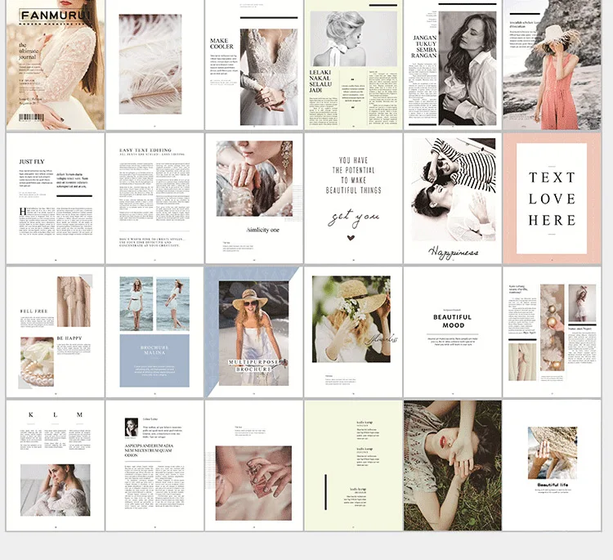Click the small portrait on the ASPICIPS page
This screenshot has width=613, height=560.
pyautogui.click(x=131, y=427)
